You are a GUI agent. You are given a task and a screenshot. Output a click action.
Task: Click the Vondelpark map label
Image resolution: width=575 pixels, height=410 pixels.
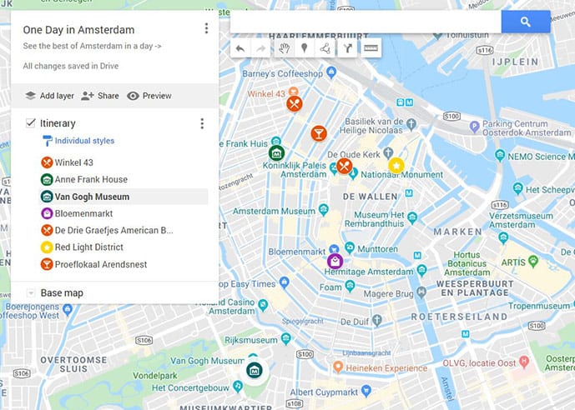[155, 376]
